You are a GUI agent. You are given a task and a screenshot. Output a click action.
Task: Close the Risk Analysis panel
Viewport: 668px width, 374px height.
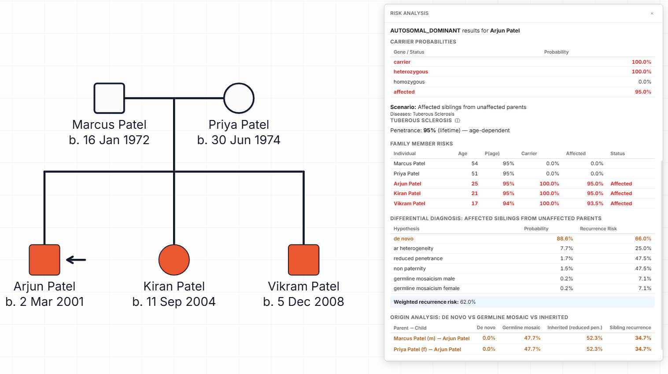652,13
